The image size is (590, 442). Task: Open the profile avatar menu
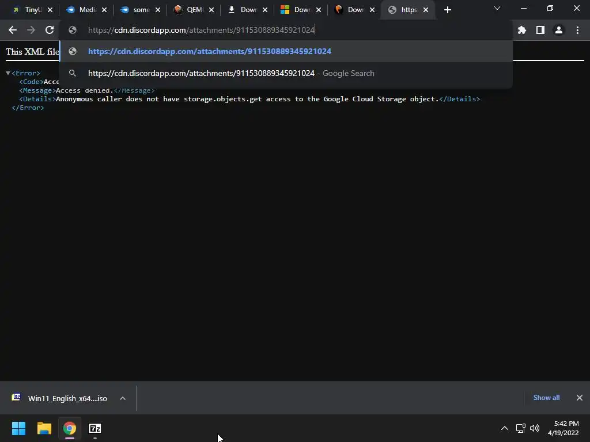559,30
